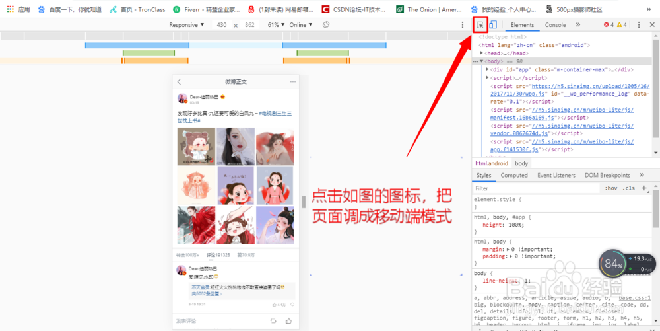Open the 61% zoom dropdown
The width and height of the screenshot is (660, 331).
(275, 25)
